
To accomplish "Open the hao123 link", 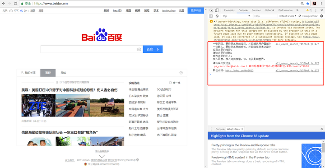I will pos(117,10).
